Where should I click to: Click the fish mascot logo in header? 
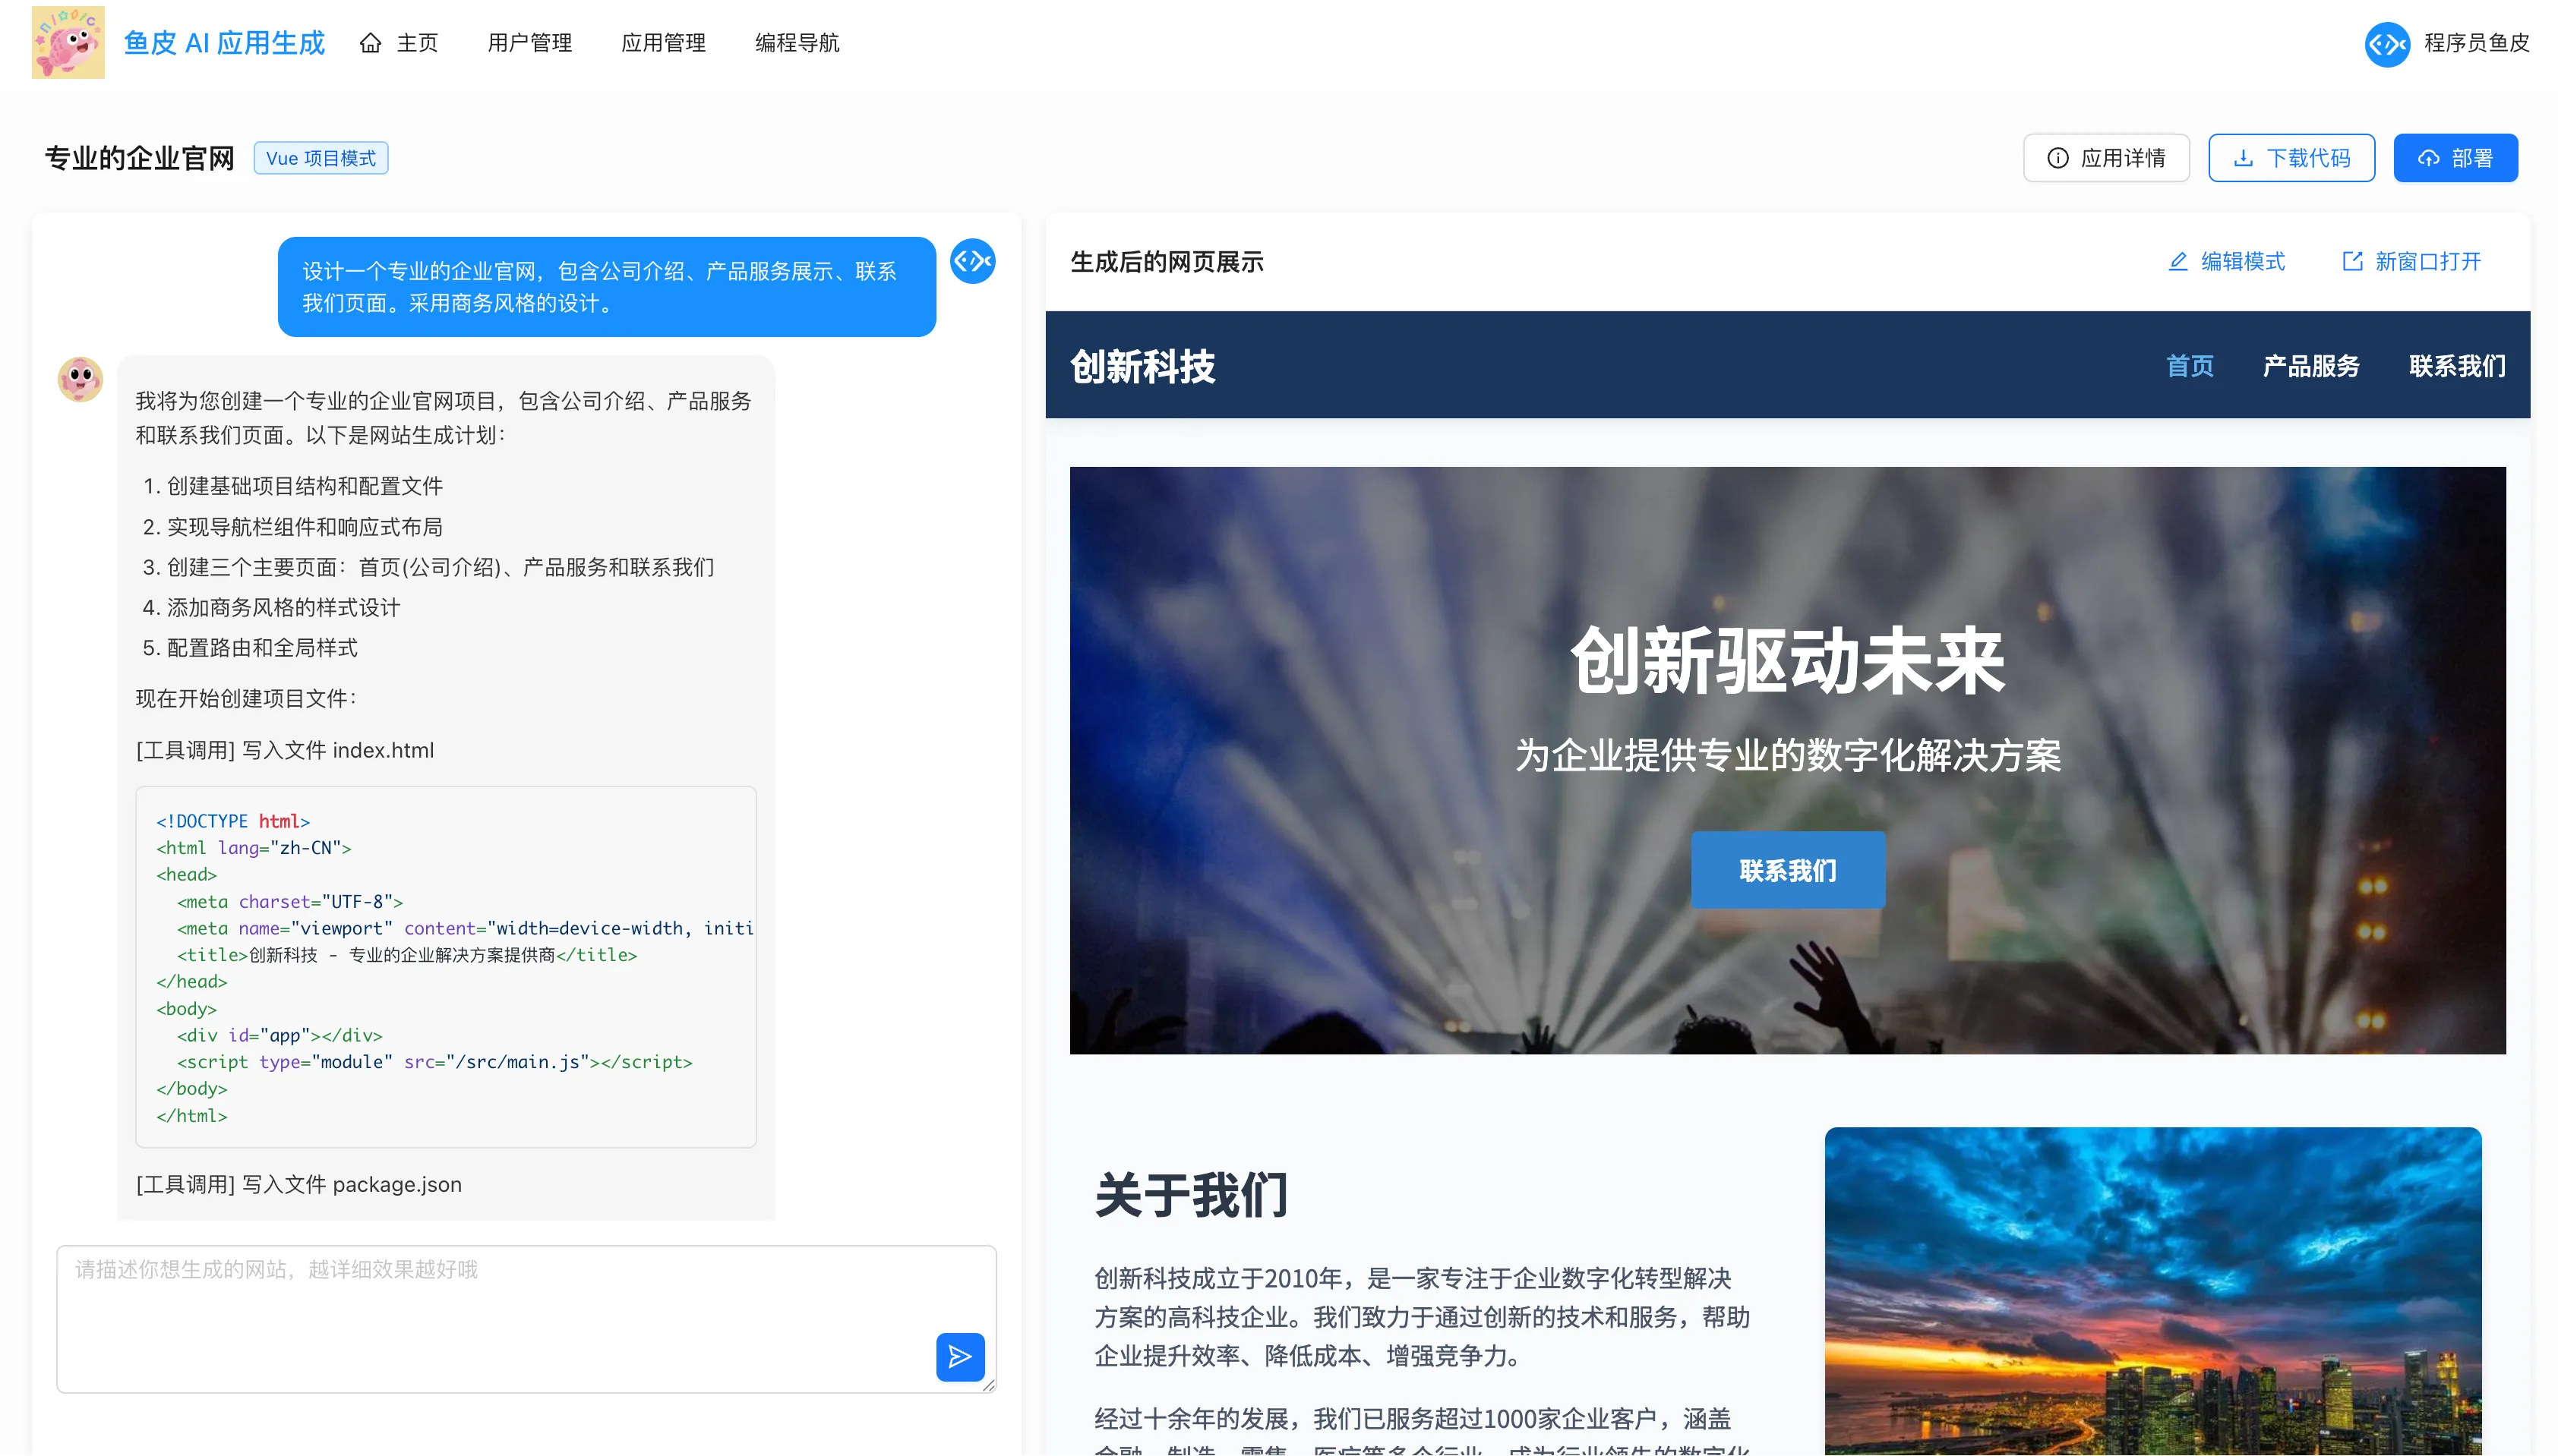[x=68, y=43]
